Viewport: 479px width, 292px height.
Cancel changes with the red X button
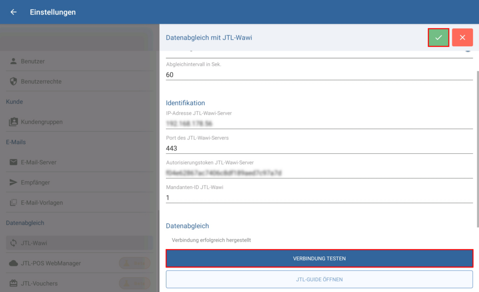tap(462, 37)
